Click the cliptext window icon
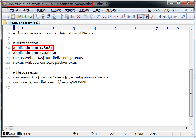 164,17
